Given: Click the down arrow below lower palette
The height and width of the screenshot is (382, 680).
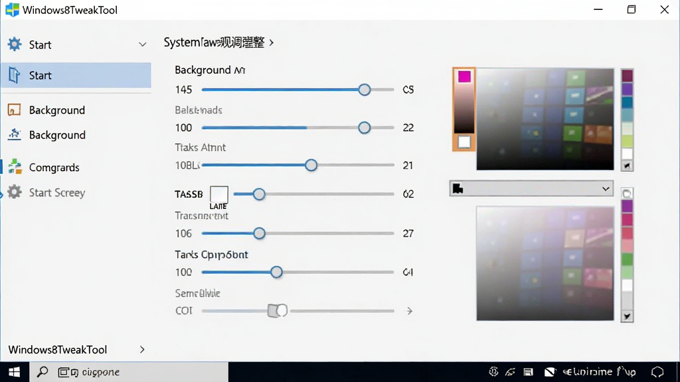Looking at the screenshot, I should tap(627, 316).
